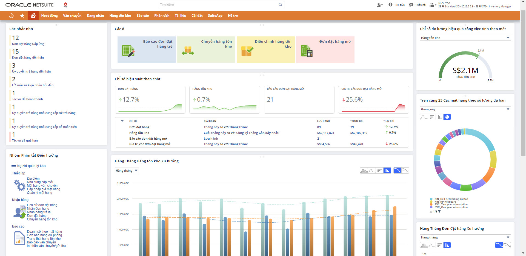Click the Thiết lập gears icon

(x=19, y=185)
